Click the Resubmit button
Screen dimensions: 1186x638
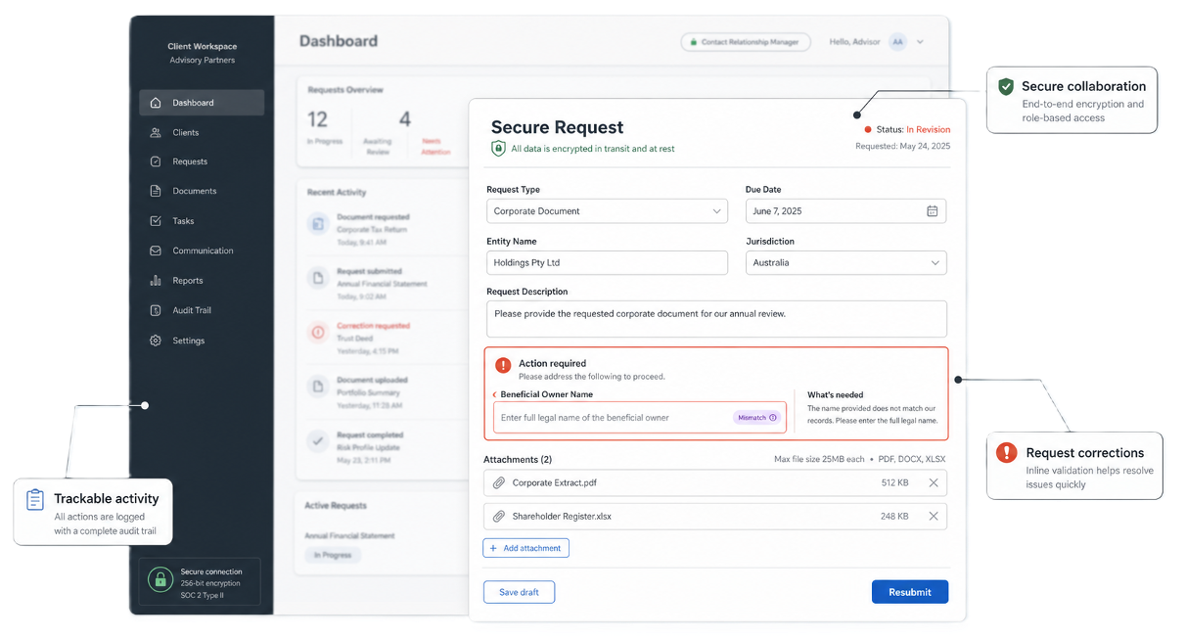point(910,592)
